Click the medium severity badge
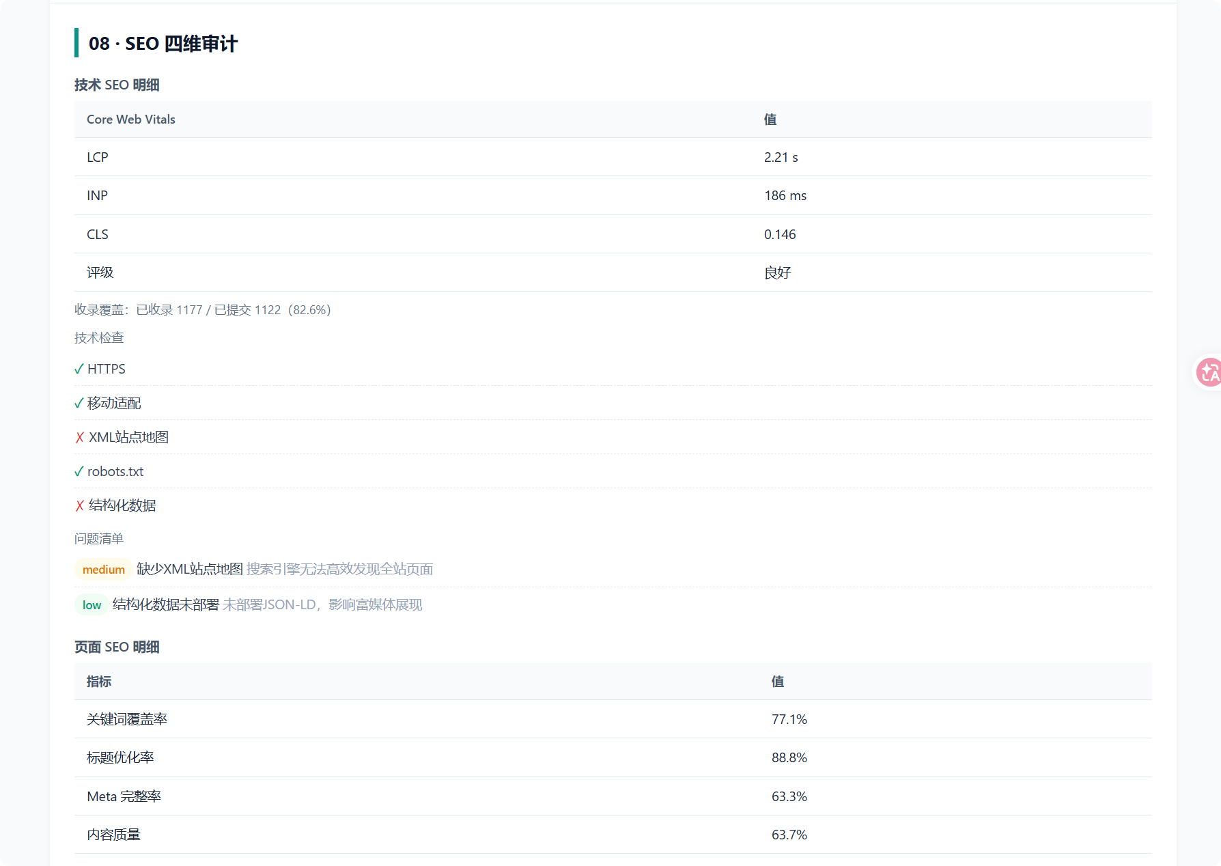Screen dimensions: 1221x866 [104, 570]
